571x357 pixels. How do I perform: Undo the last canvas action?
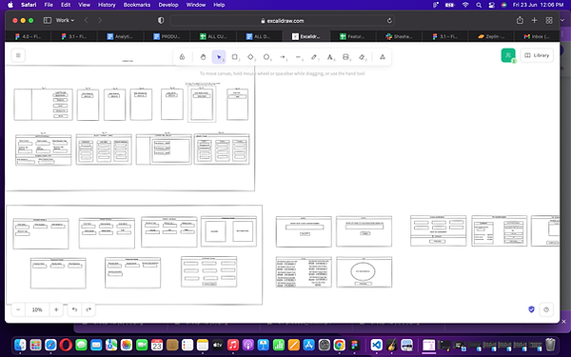(74, 309)
